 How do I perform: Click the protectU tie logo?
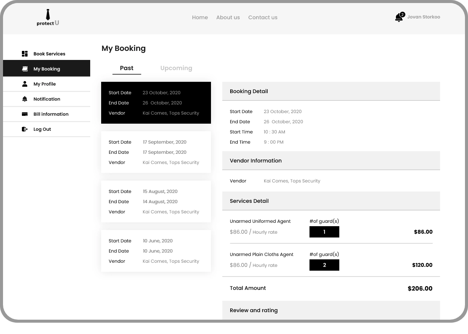48,18
